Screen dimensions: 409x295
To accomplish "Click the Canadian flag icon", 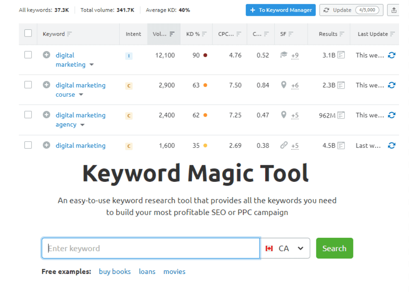I will 269,248.
